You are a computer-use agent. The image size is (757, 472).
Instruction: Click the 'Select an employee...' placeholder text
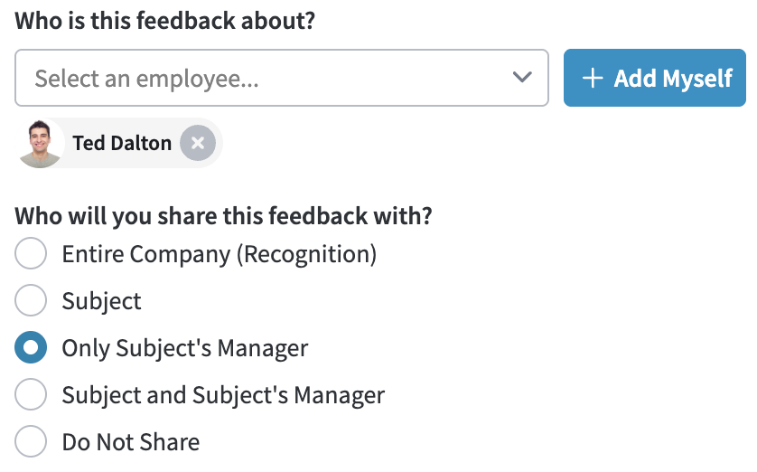146,80
